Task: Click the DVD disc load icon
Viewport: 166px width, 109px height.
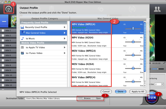Action: tap(9, 9)
